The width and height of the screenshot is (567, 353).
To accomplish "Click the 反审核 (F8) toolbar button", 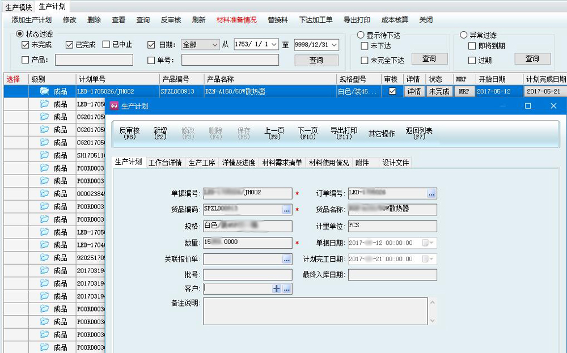I will 129,133.
